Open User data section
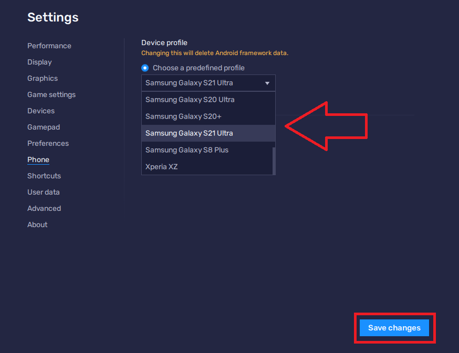Image resolution: width=459 pixels, height=353 pixels. pos(44,192)
